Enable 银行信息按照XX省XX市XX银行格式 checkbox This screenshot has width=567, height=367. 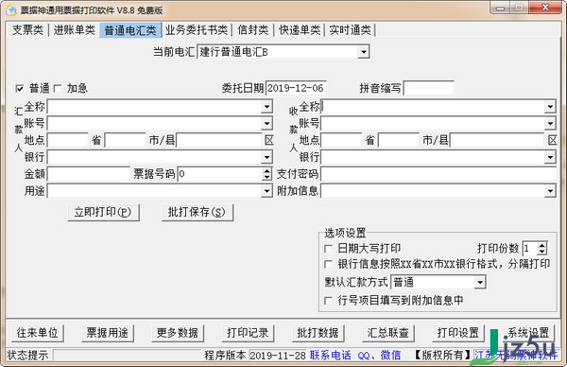(328, 264)
